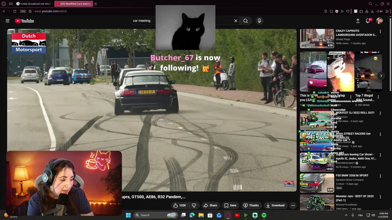Like the video with 103K button
The width and height of the screenshot is (392, 220).
(x=179, y=205)
